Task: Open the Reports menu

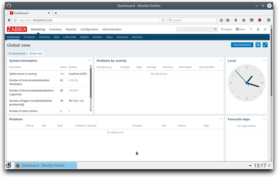Action: (x=71, y=29)
